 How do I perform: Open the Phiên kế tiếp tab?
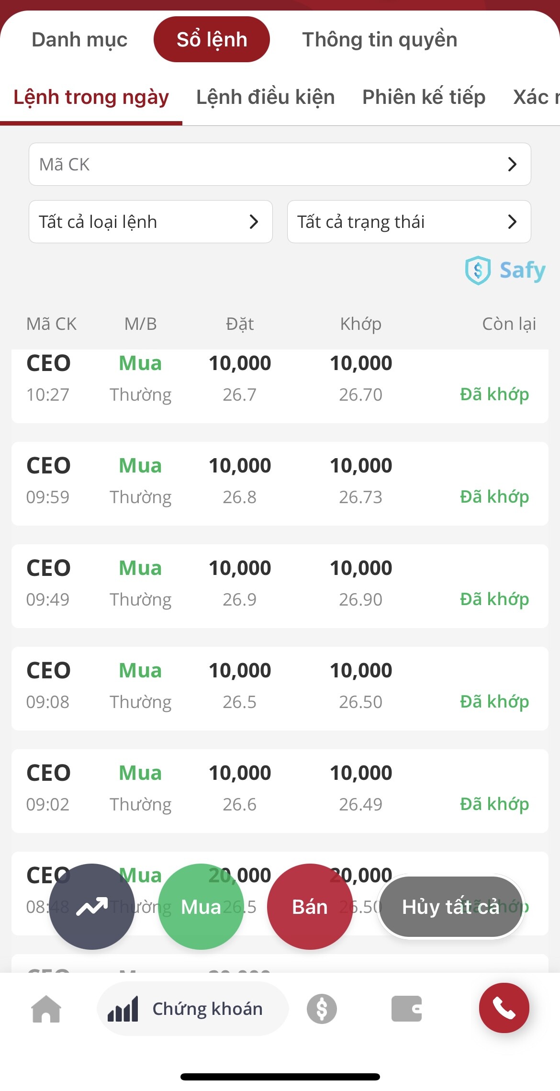point(424,97)
